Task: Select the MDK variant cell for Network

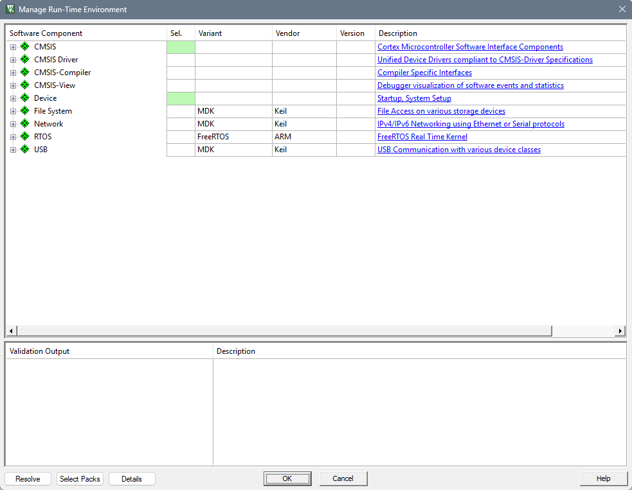Action: click(x=233, y=124)
